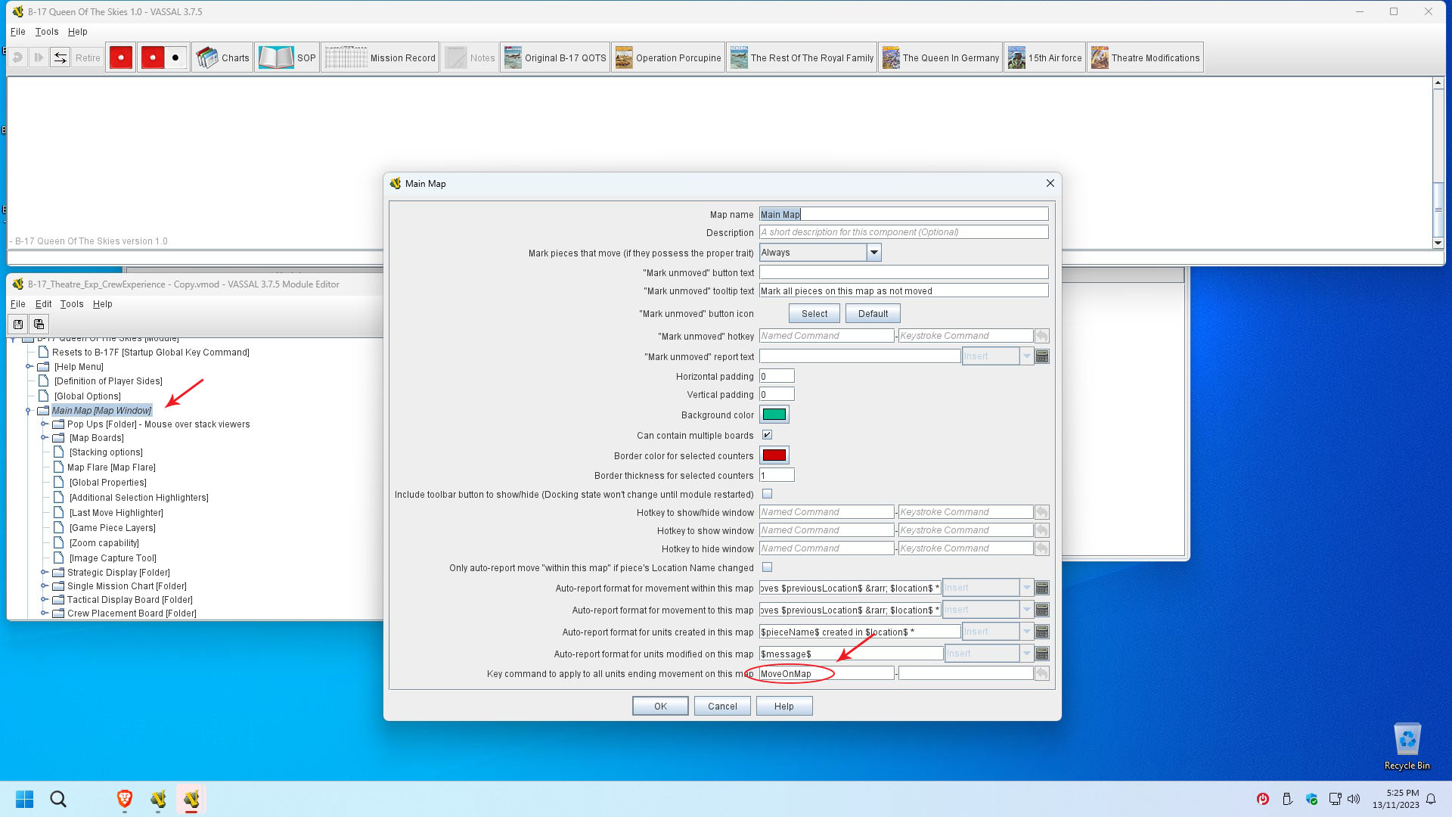The width and height of the screenshot is (1452, 817).
Task: Open the Mission Record sheet
Action: click(x=380, y=57)
